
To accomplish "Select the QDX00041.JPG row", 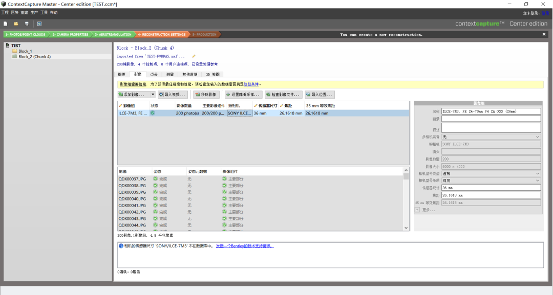I will [260, 205].
